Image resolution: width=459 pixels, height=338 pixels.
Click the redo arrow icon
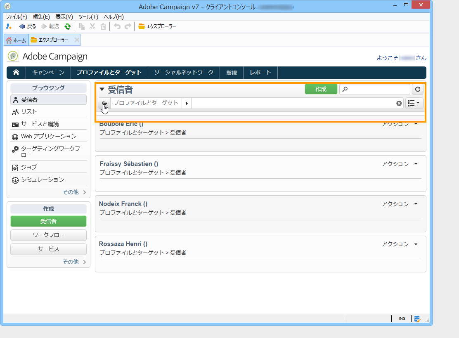[x=128, y=26]
